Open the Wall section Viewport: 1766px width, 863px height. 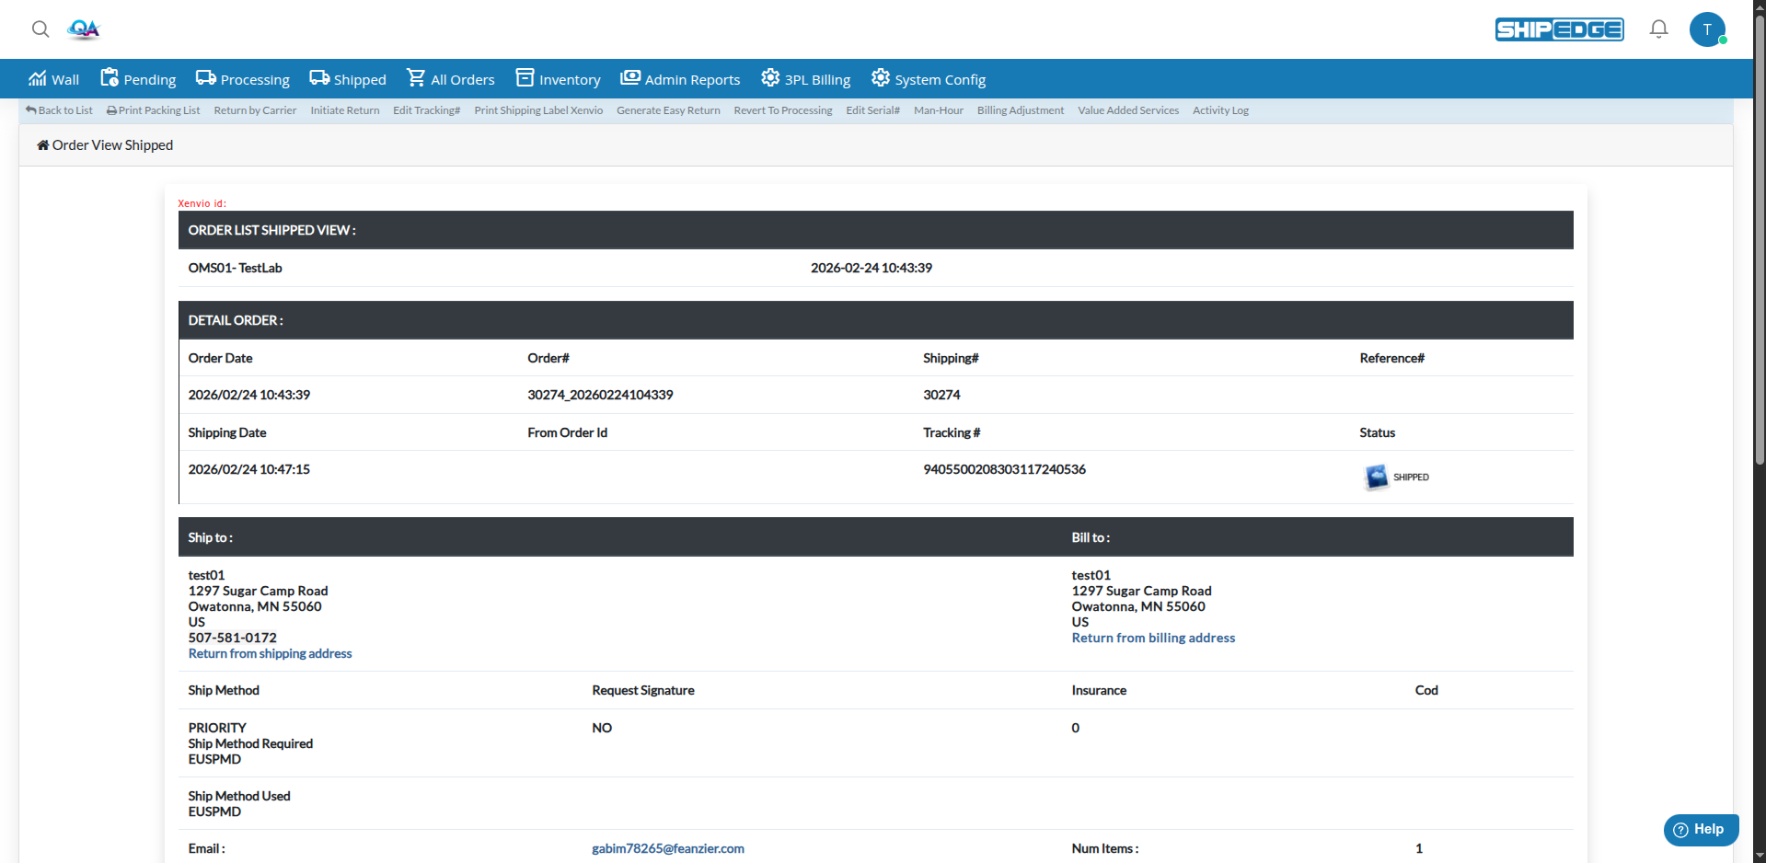pos(53,79)
